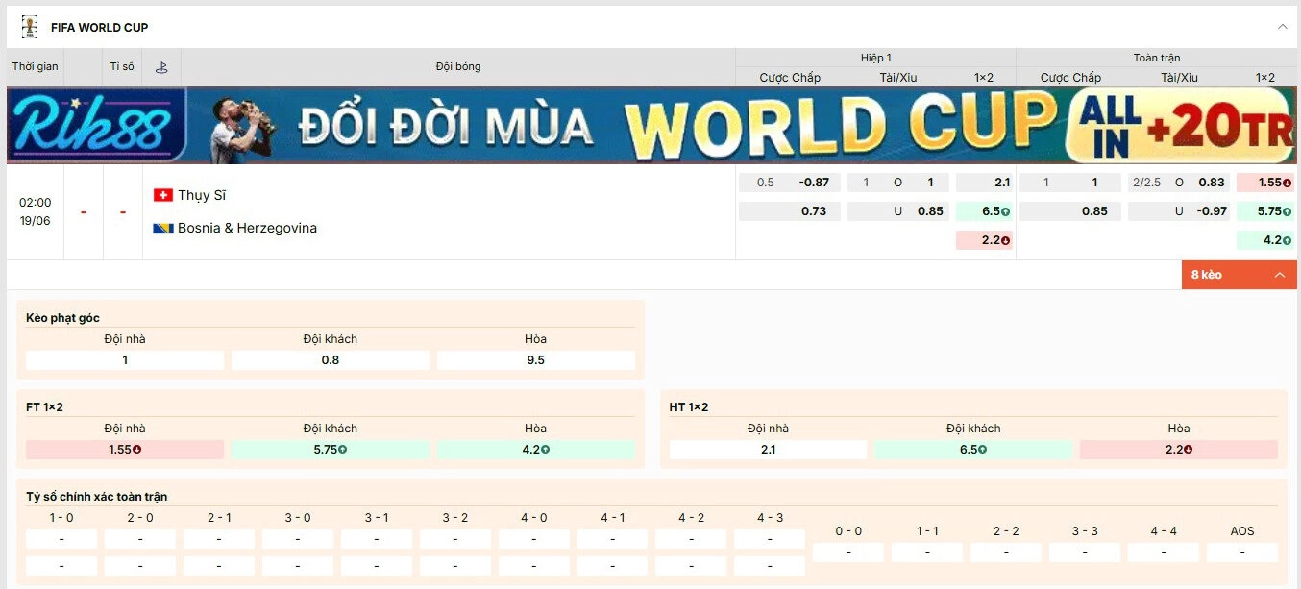The width and height of the screenshot is (1301, 589).
Task: Click the Tỉ số column header
Action: (x=122, y=67)
